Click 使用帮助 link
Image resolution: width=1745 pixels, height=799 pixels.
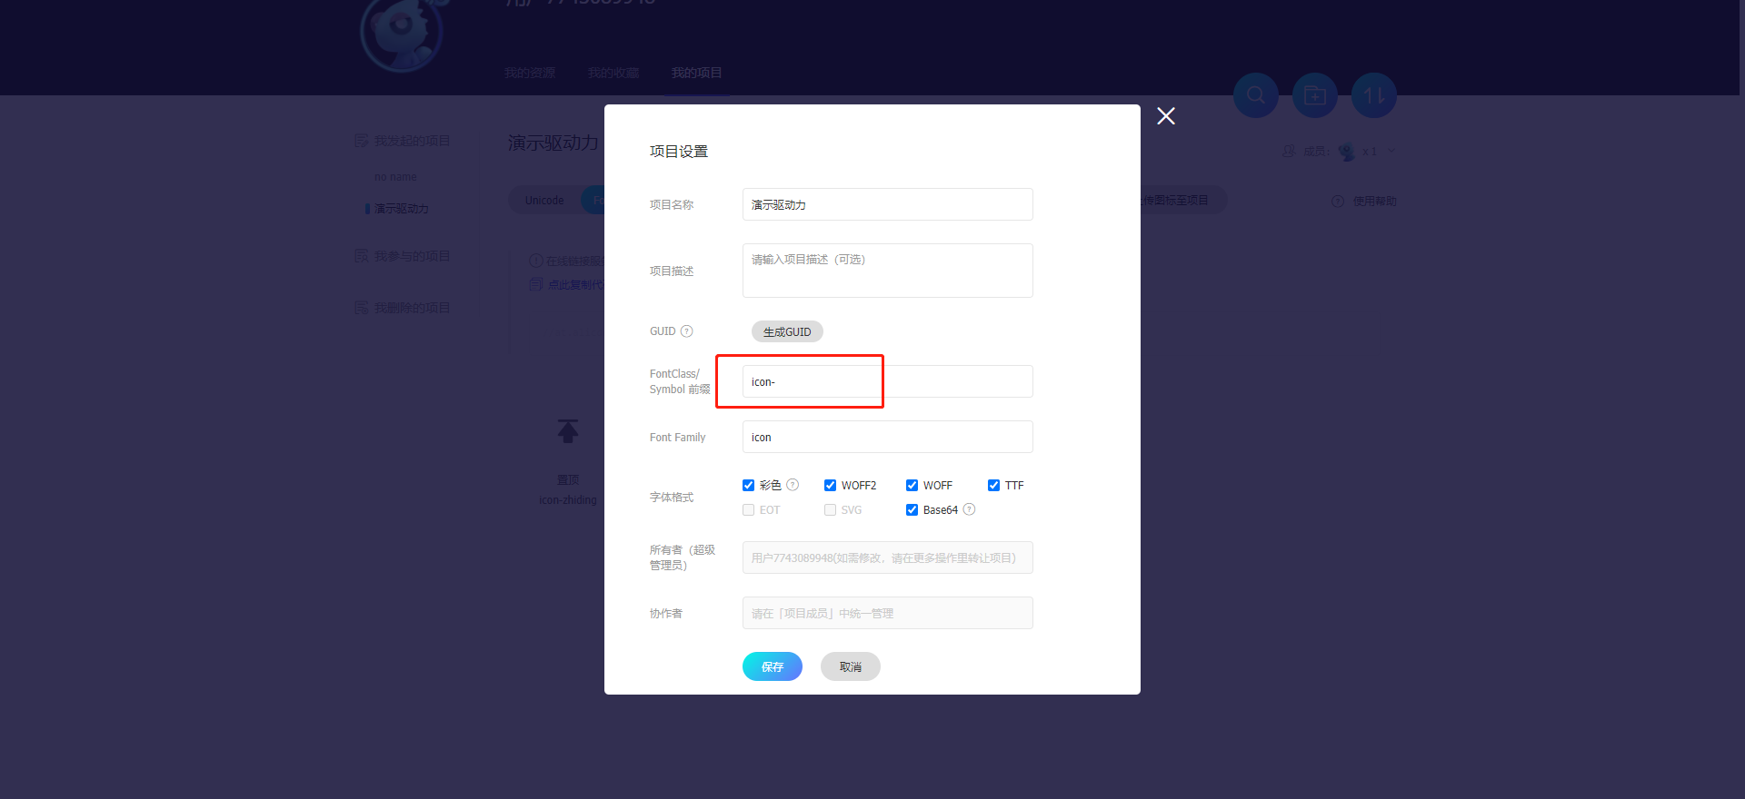[x=1374, y=202]
